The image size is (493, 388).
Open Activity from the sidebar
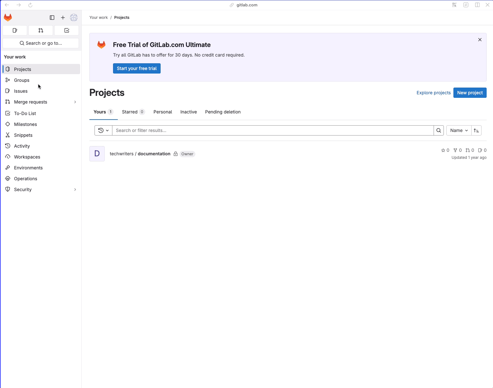coord(22,146)
